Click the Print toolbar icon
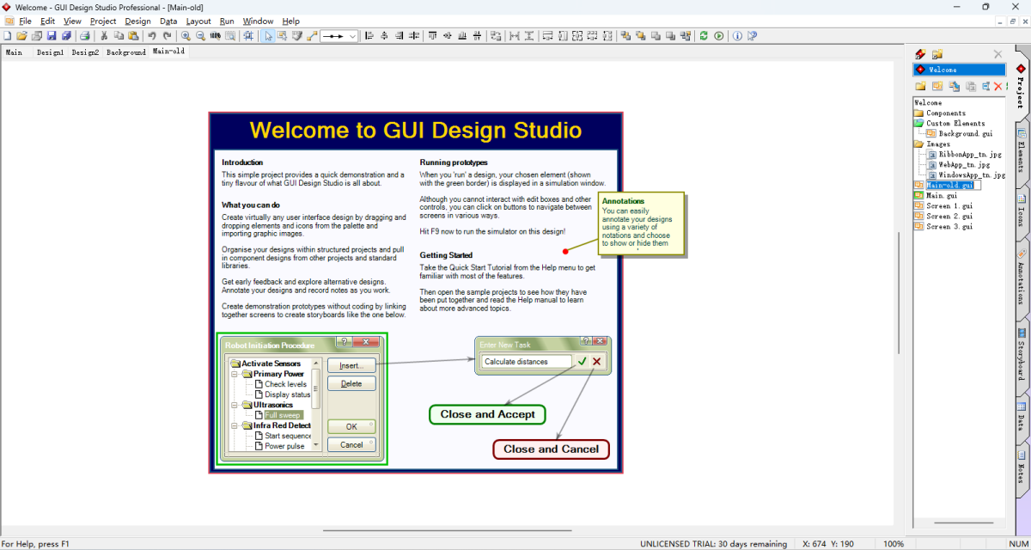 click(x=84, y=36)
